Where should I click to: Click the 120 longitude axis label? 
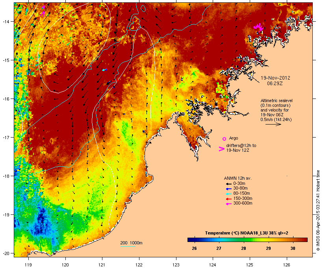click(x=65, y=265)
